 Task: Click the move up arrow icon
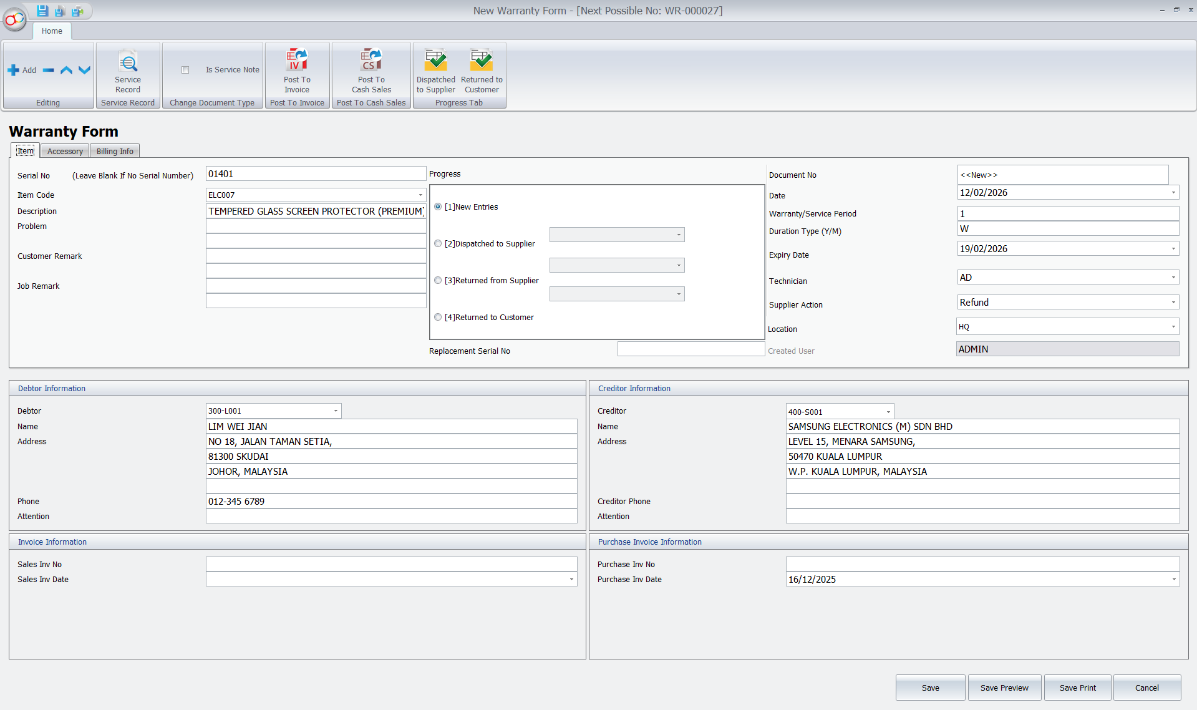coord(66,70)
